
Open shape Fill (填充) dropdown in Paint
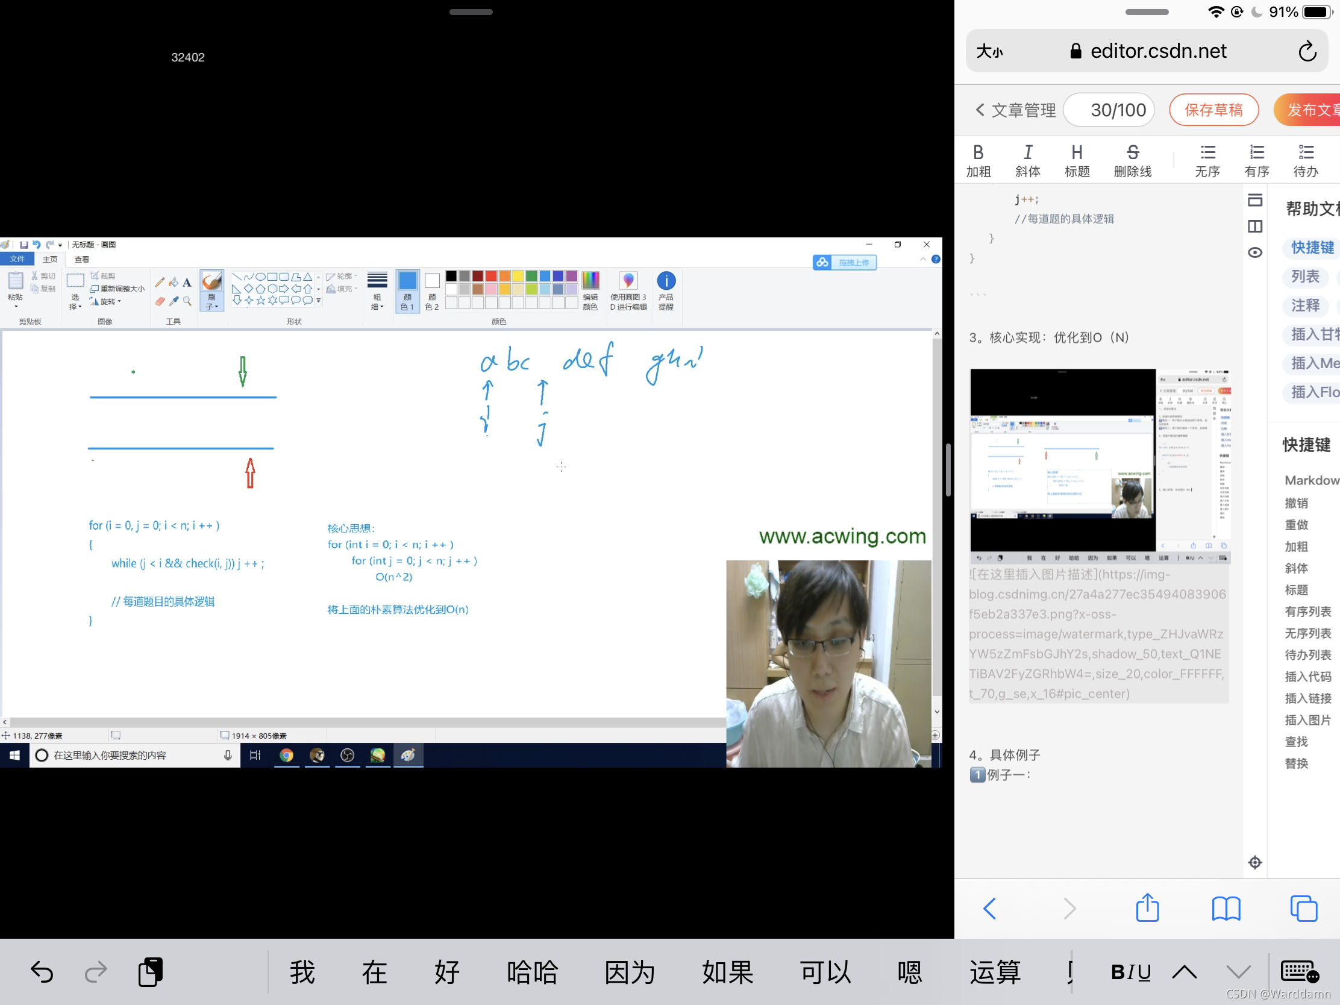coord(341,289)
